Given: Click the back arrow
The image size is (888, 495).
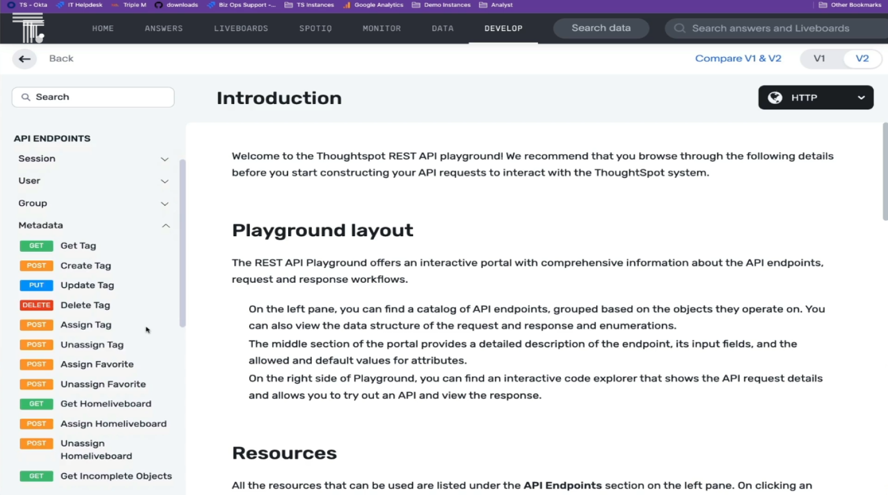Looking at the screenshot, I should point(24,59).
